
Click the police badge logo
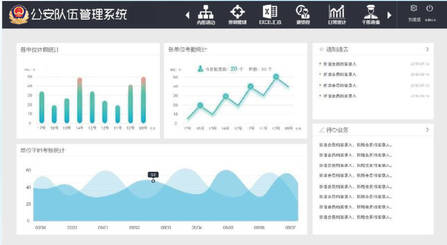18,14
